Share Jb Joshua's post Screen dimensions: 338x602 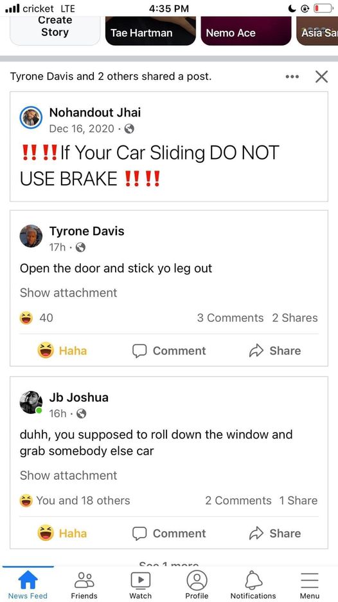tap(275, 533)
